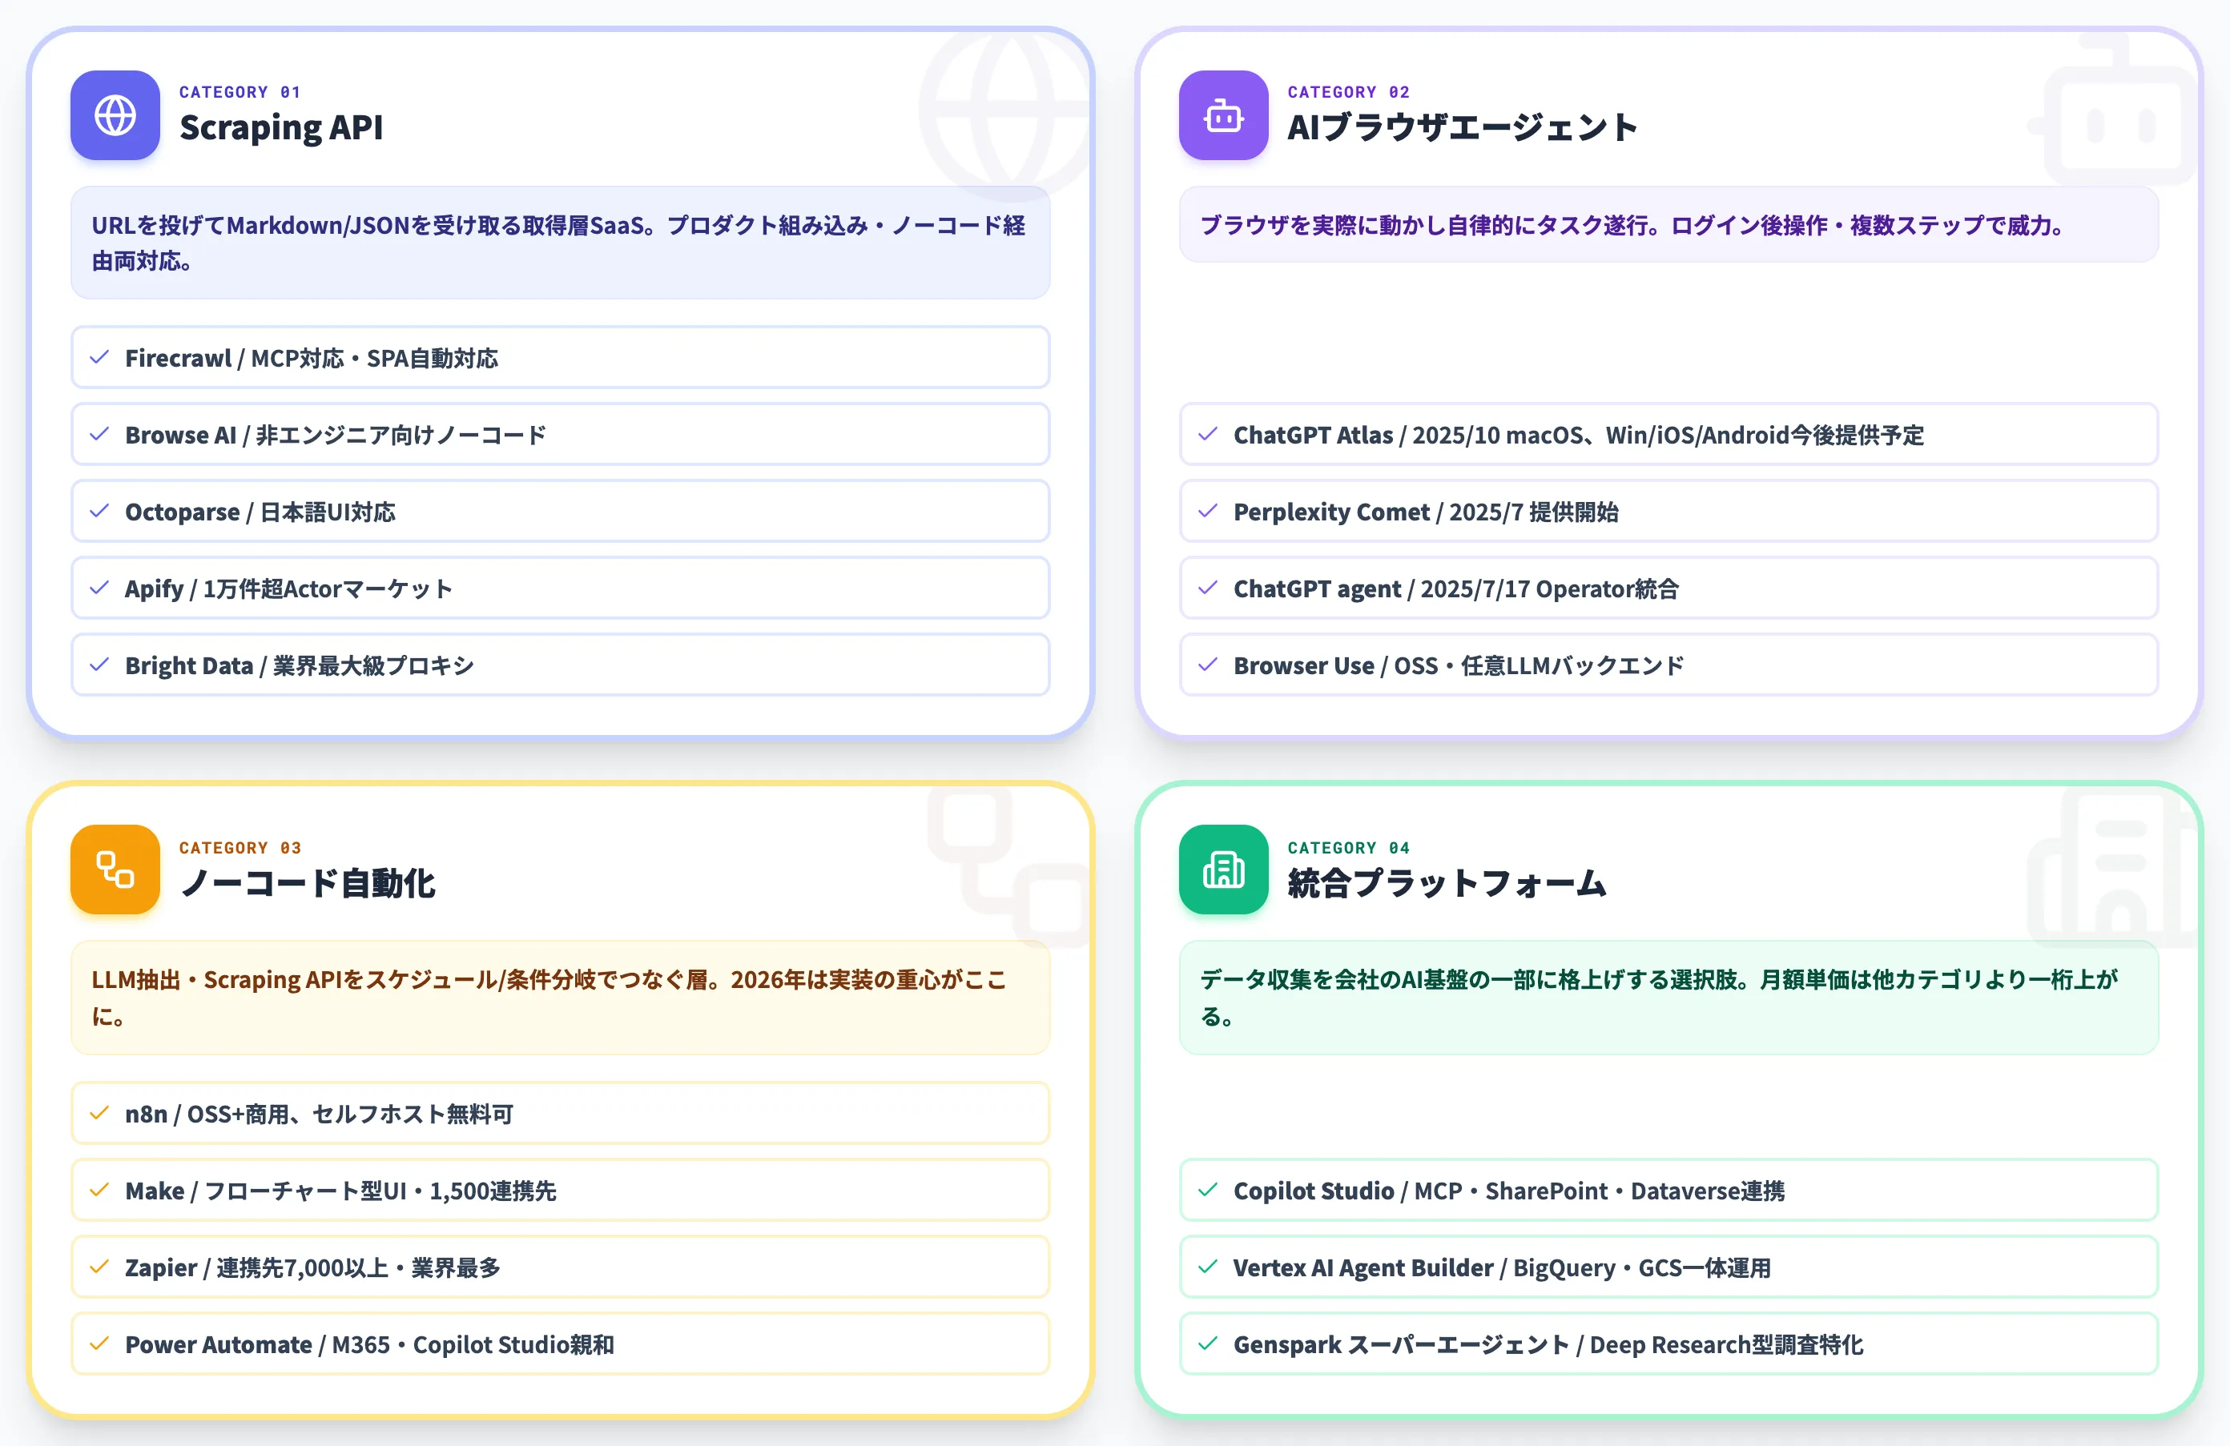Click the Genspark スーパーエージェント text
This screenshot has width=2230, height=1446.
[1549, 1344]
